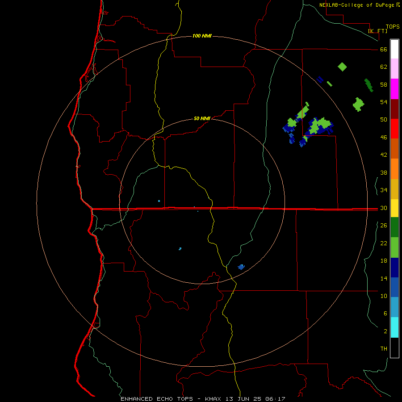This screenshot has width=402, height=402.
Task: Click the navy blue legend swatch
Action: tap(394, 268)
